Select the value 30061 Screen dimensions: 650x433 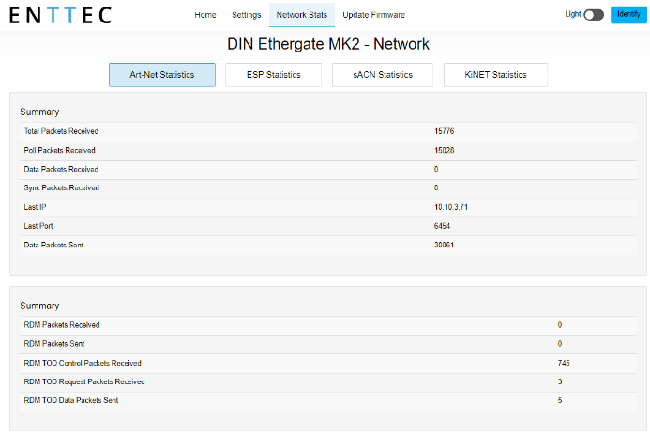coord(444,245)
